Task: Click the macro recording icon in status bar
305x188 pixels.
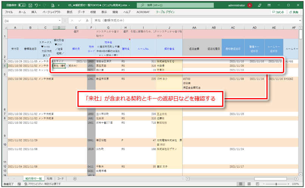Action: click(19, 184)
